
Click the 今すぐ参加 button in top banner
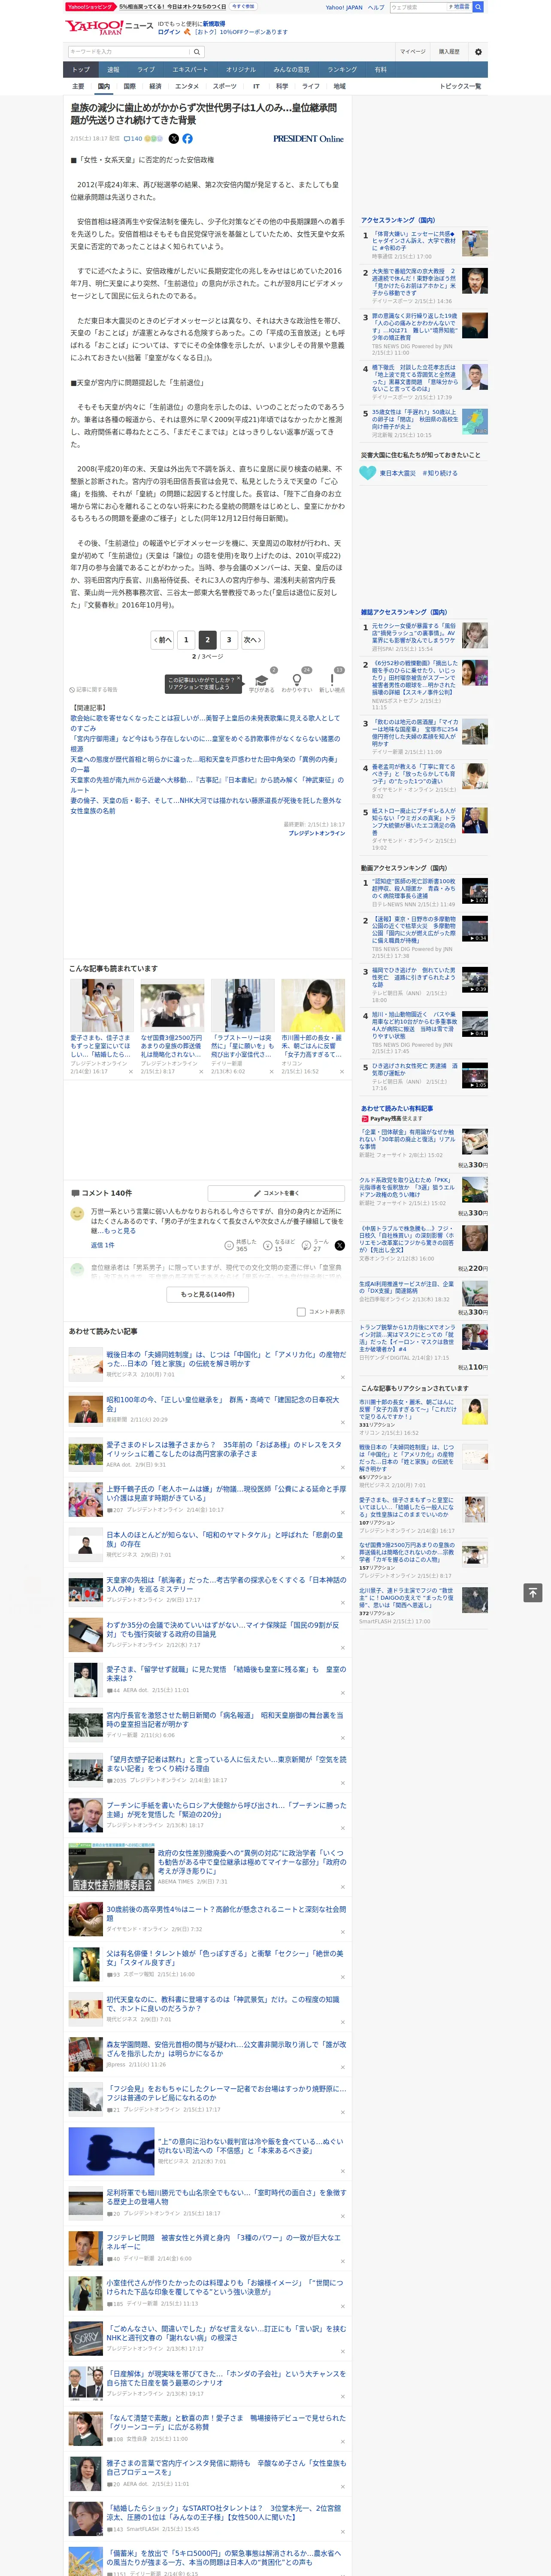pyautogui.click(x=243, y=7)
